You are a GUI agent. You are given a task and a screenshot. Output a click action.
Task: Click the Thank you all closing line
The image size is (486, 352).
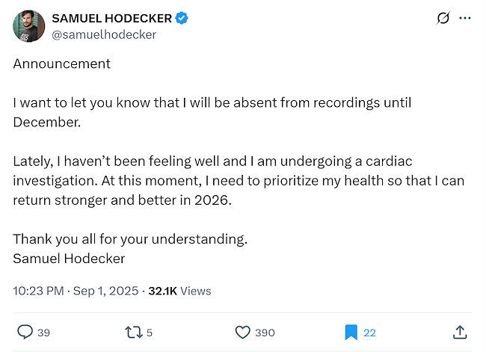(x=129, y=239)
